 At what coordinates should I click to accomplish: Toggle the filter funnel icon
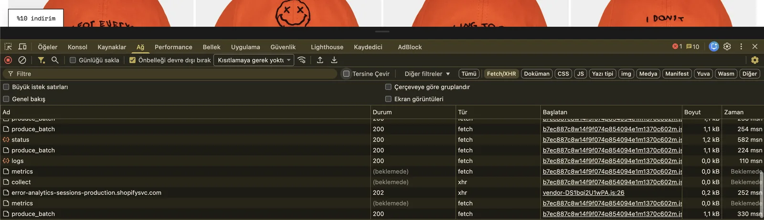(x=42, y=60)
